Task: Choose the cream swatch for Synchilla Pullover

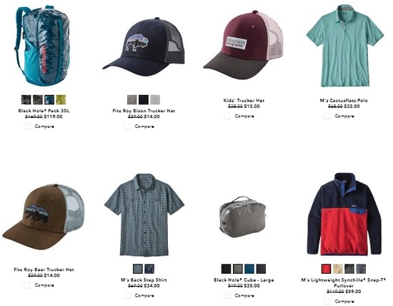Action: 337,269
